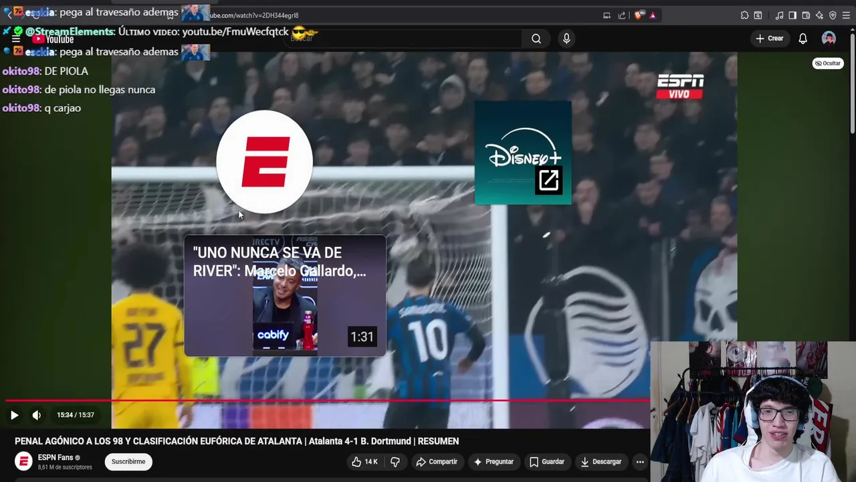
Task: Open the Marcelo Gallardo suggested video
Action: click(285, 295)
